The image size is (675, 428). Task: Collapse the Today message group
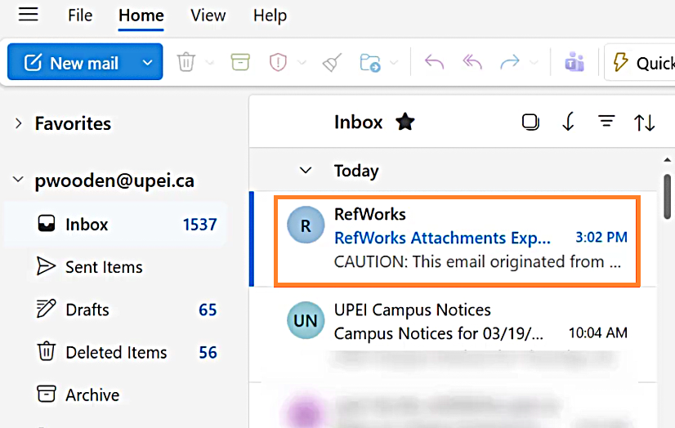tap(306, 171)
